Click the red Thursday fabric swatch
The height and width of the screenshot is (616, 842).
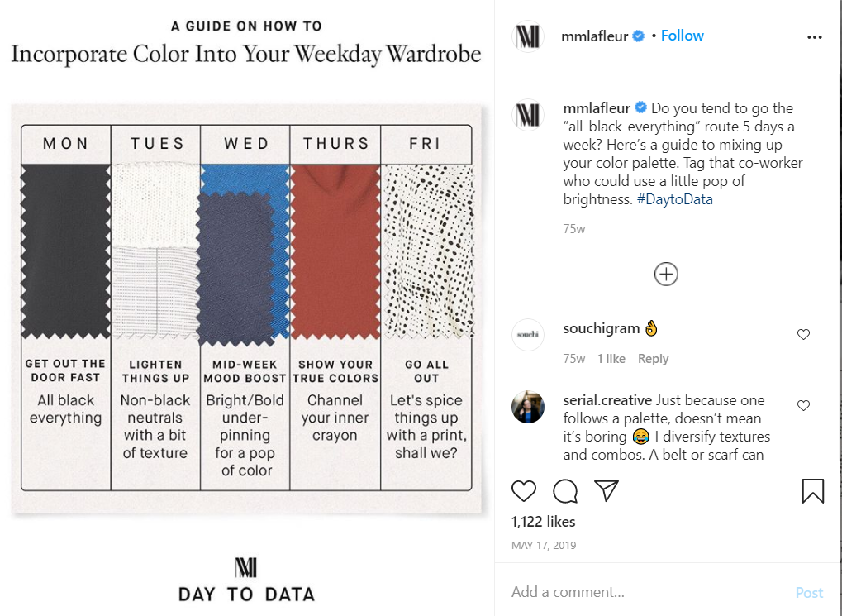335,251
